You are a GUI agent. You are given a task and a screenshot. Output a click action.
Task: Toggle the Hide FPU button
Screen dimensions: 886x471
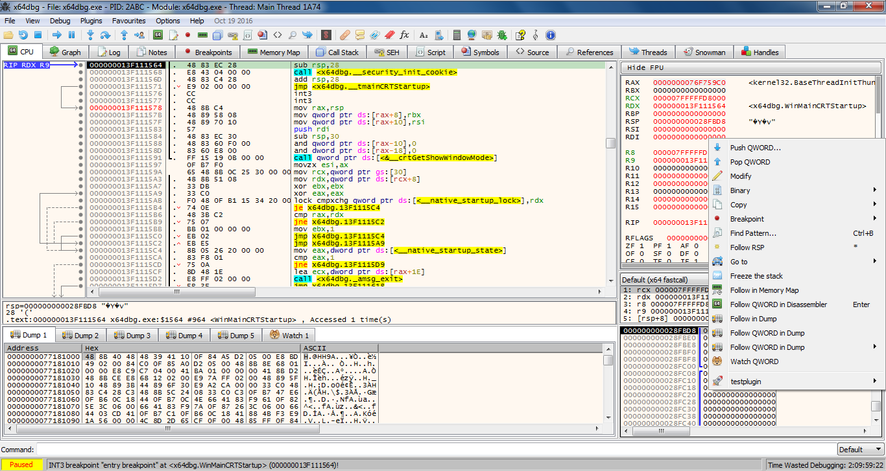[x=645, y=68]
